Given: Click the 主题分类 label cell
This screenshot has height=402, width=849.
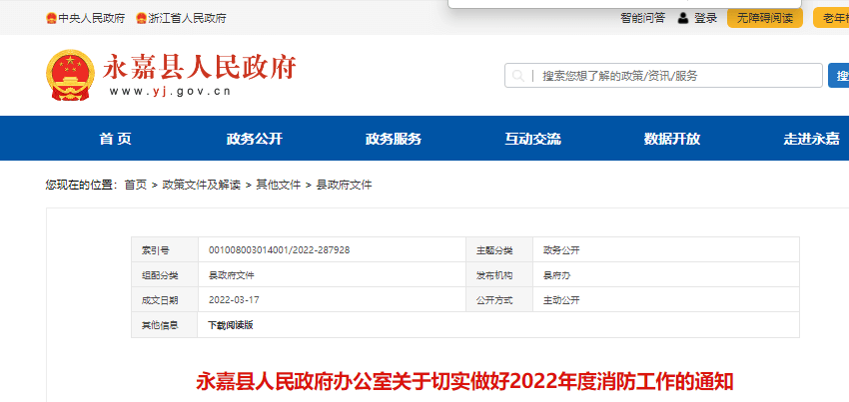Looking at the screenshot, I should point(499,250).
